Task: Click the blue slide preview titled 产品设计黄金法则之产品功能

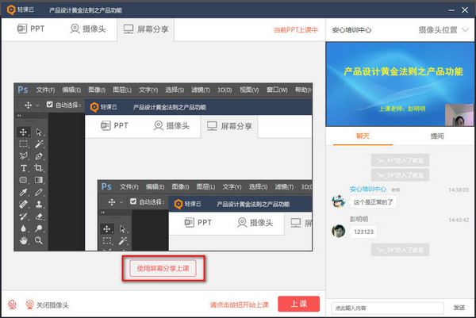Action: pyautogui.click(x=400, y=84)
